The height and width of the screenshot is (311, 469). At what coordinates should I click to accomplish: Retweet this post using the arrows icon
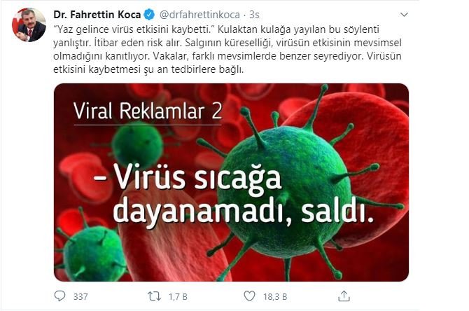pyautogui.click(x=154, y=296)
